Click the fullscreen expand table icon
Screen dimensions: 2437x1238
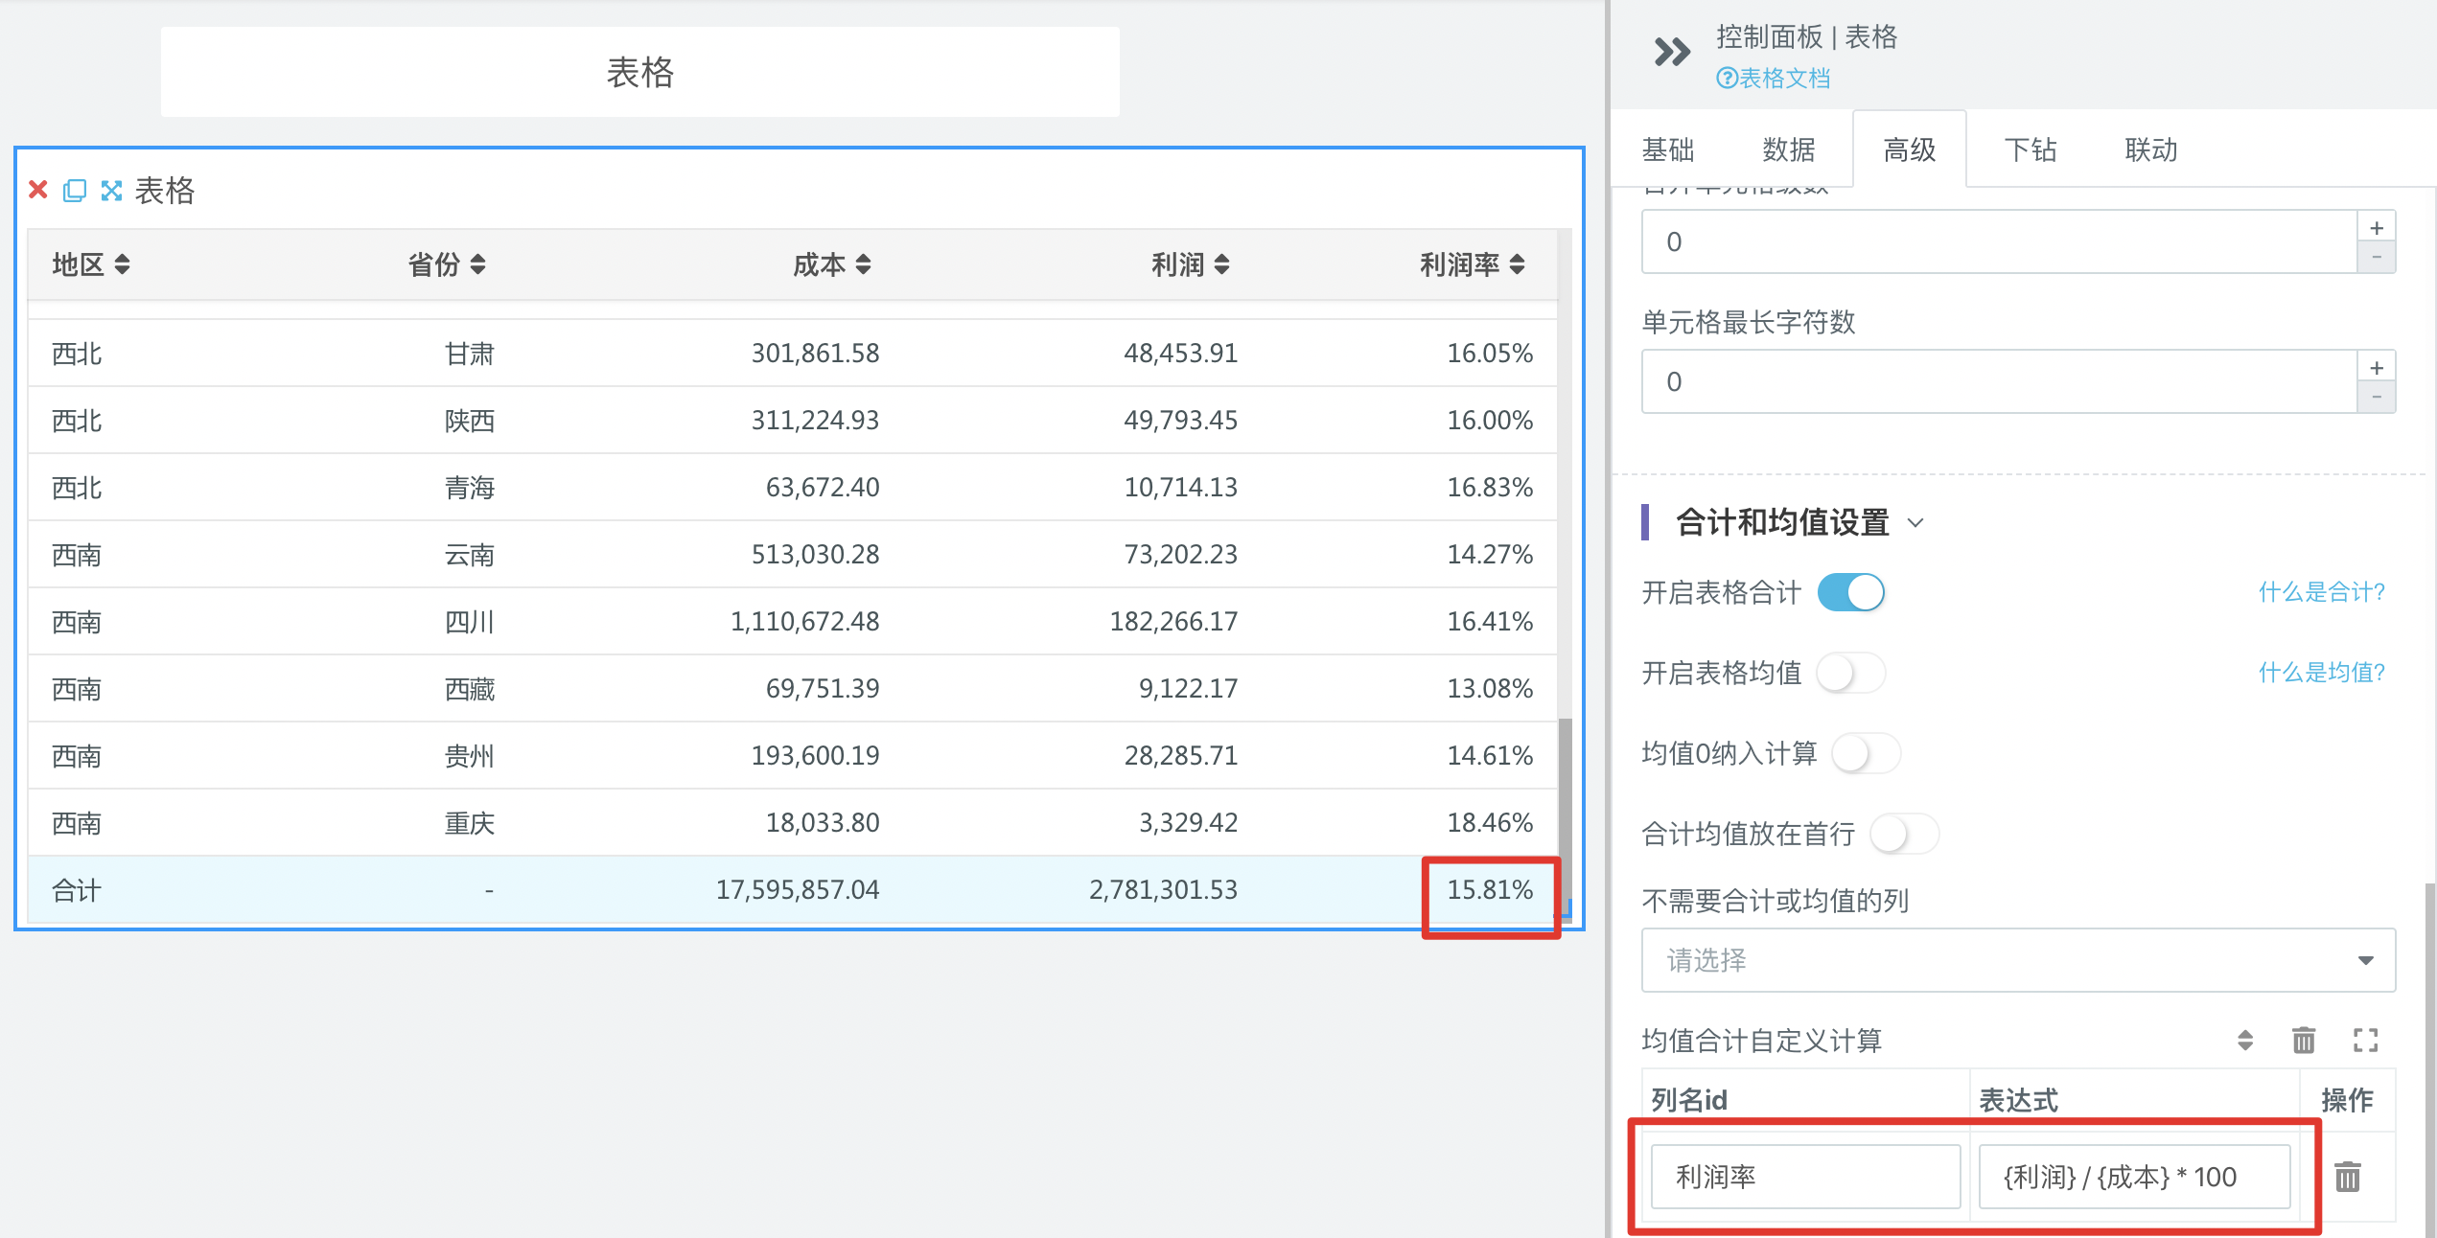[x=111, y=190]
